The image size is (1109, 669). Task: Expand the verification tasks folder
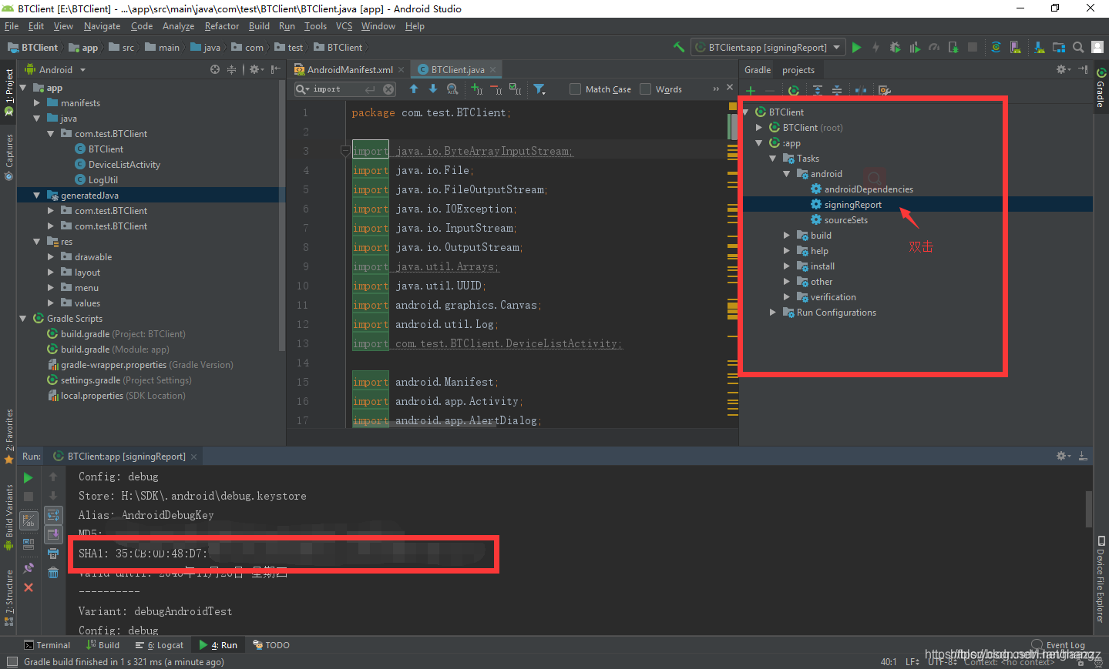786,297
